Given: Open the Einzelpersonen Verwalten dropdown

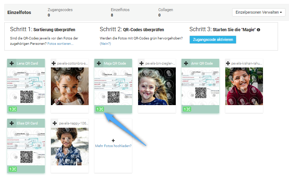Looking at the screenshot, I should point(259,12).
